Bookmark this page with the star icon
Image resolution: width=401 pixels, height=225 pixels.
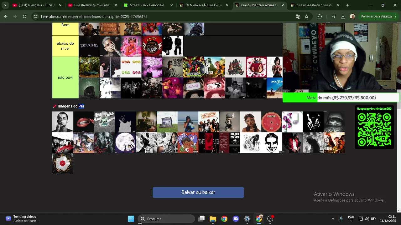click(306, 17)
